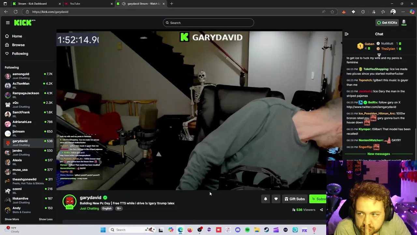The image size is (417, 235).
Task: Open Alexis channel in Following list
Action: click(x=28, y=162)
